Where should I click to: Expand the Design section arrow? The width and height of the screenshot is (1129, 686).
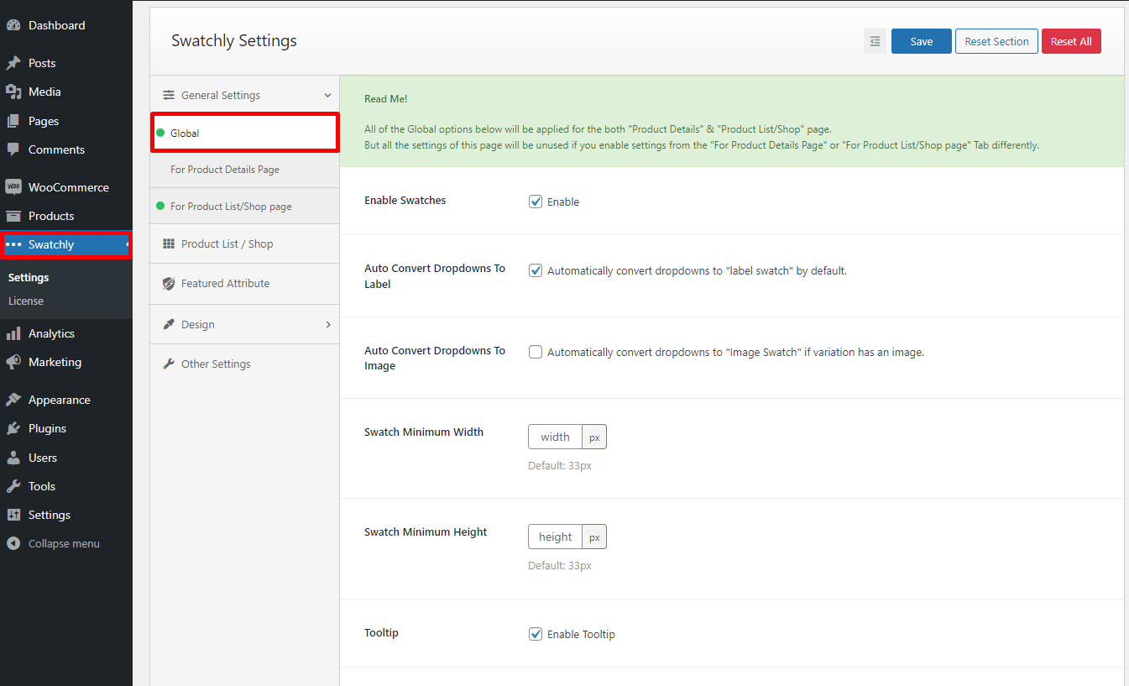(x=327, y=325)
